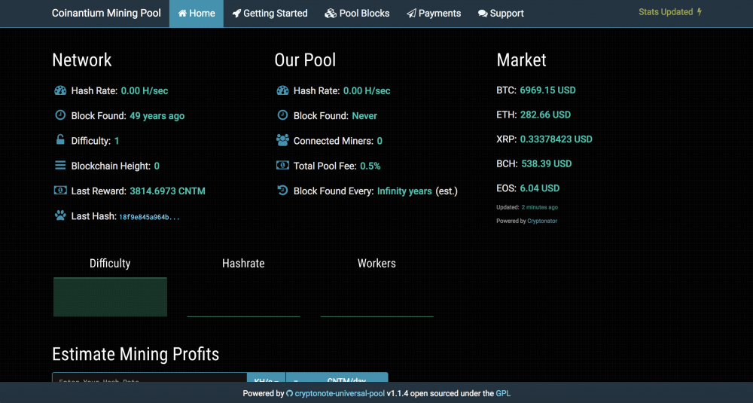The image size is (753, 403).
Task: Go to the Pool Blocks tab
Action: tap(357, 14)
